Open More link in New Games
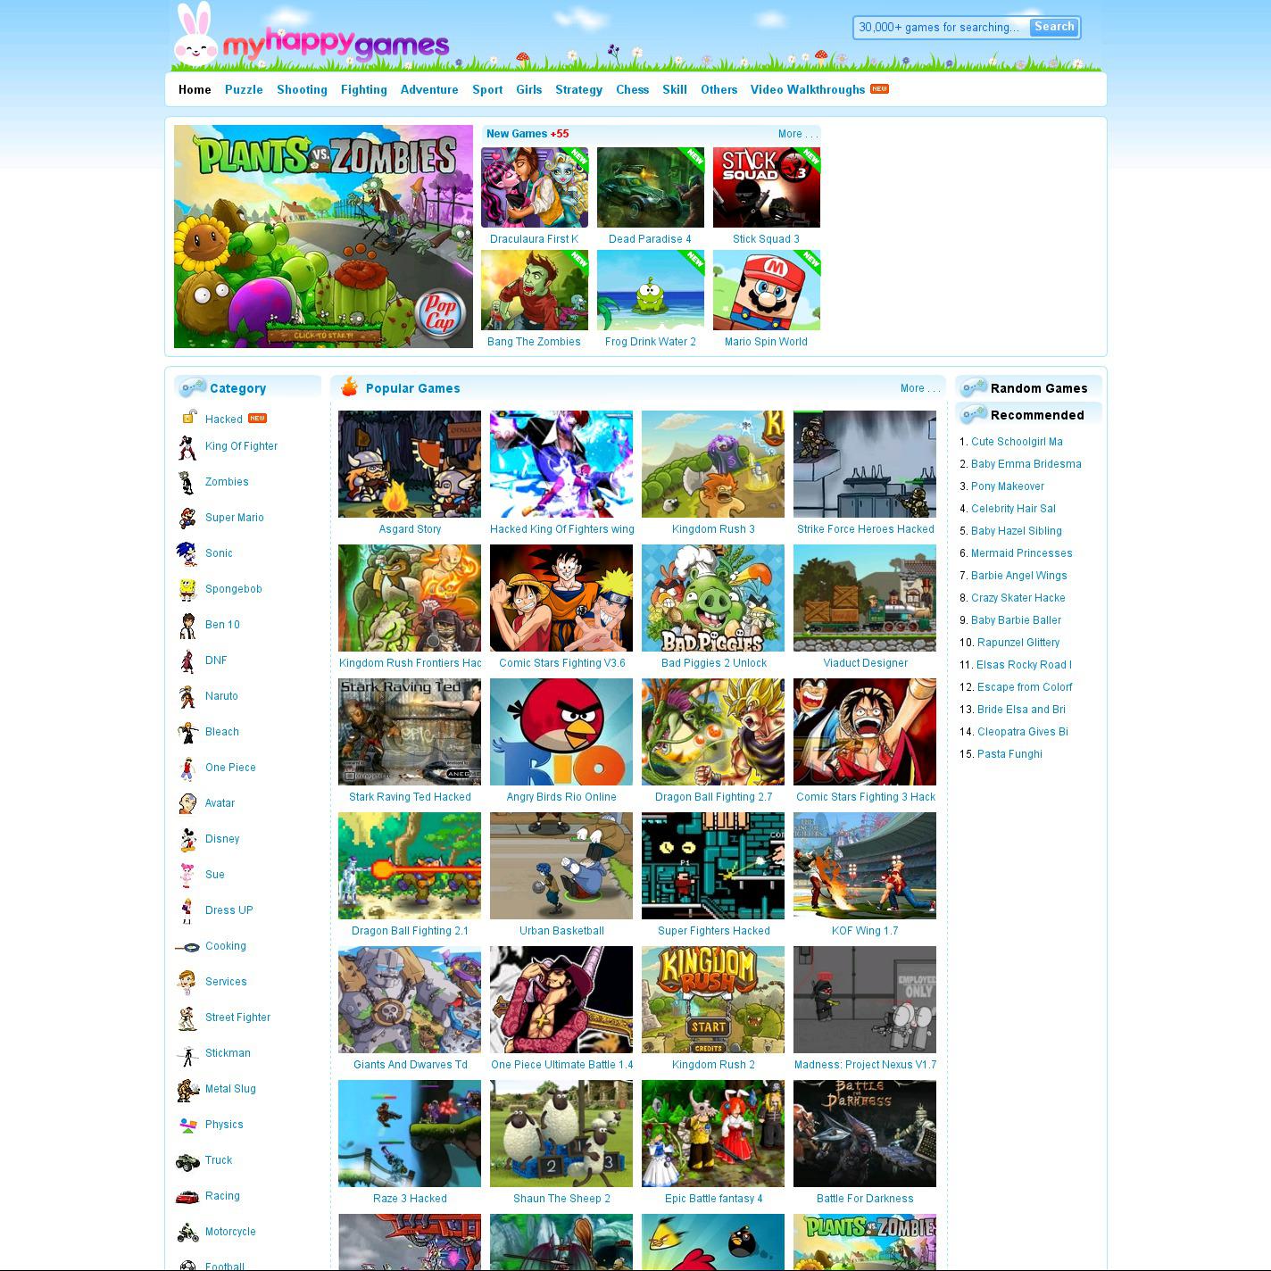This screenshot has height=1271, width=1271. (x=797, y=134)
